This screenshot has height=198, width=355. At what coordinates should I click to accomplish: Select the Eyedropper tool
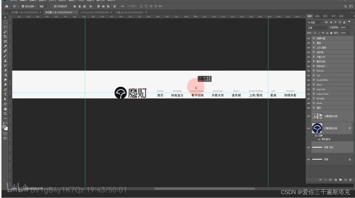(5, 46)
